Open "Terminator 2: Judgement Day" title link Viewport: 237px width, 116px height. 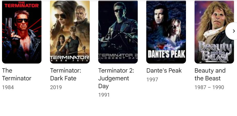click(x=116, y=78)
